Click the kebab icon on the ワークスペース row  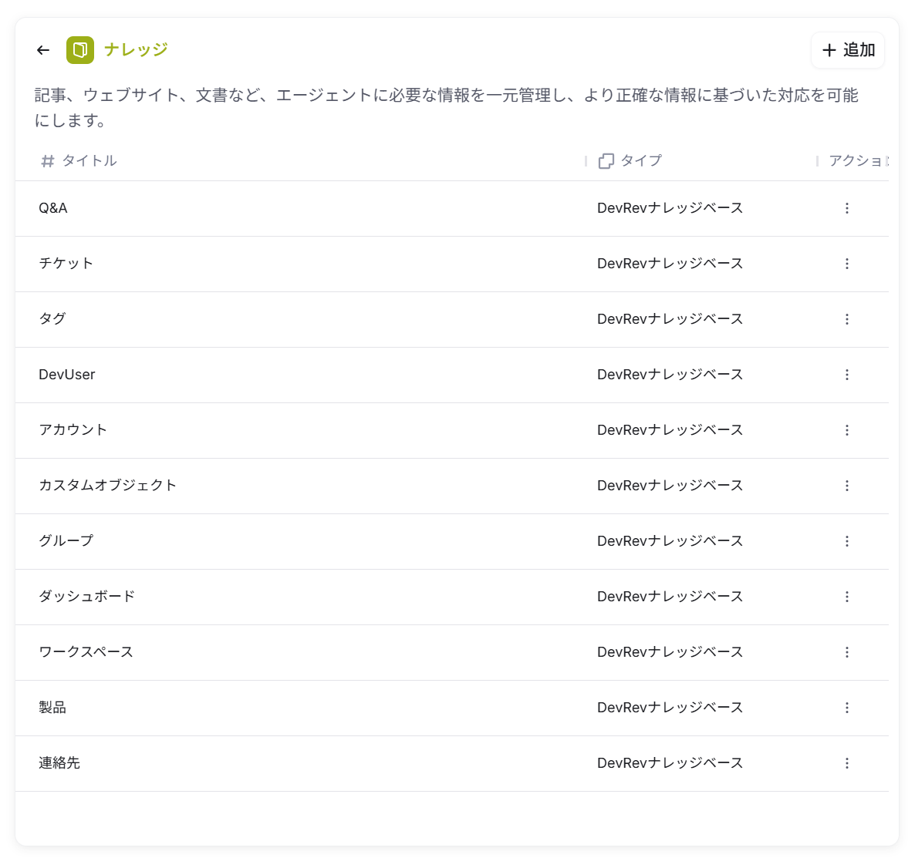click(847, 652)
